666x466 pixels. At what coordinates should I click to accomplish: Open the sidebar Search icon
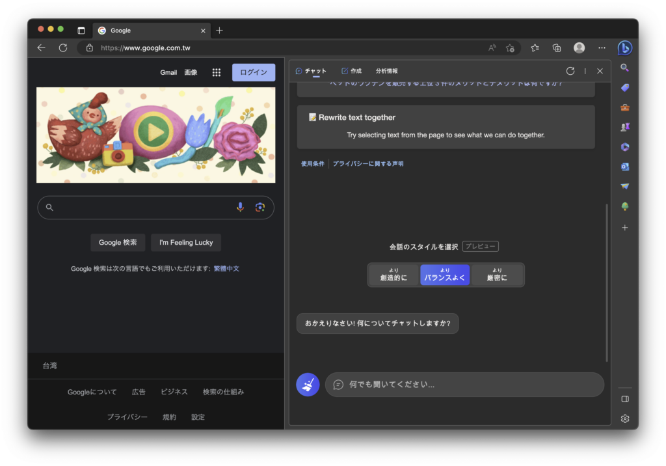click(624, 68)
